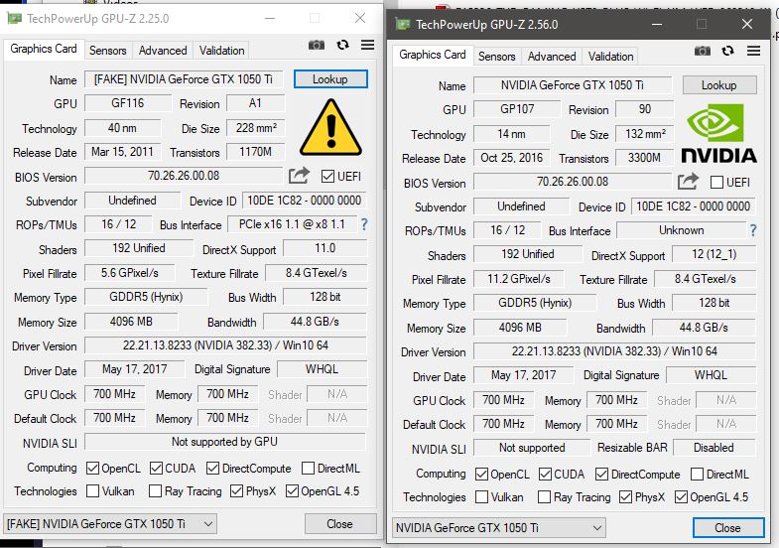Toggle Vulkan checkbox in GPU-Z 2.56.0
This screenshot has width=779, height=548.
(x=481, y=496)
